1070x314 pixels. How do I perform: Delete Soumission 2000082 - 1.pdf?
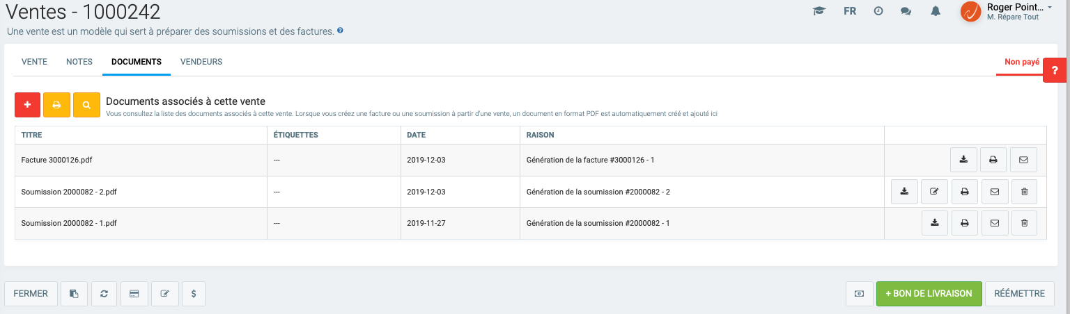pos(1024,223)
